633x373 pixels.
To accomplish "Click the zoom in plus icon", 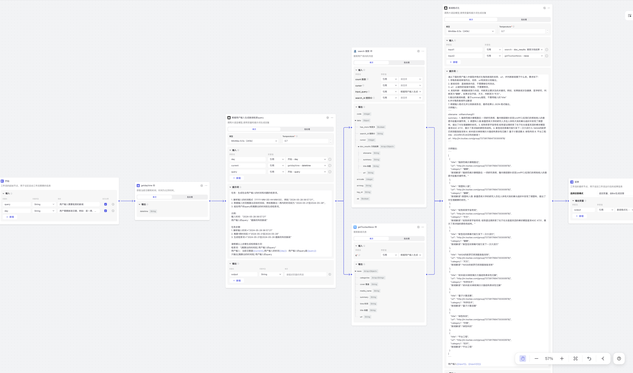I will click(562, 359).
